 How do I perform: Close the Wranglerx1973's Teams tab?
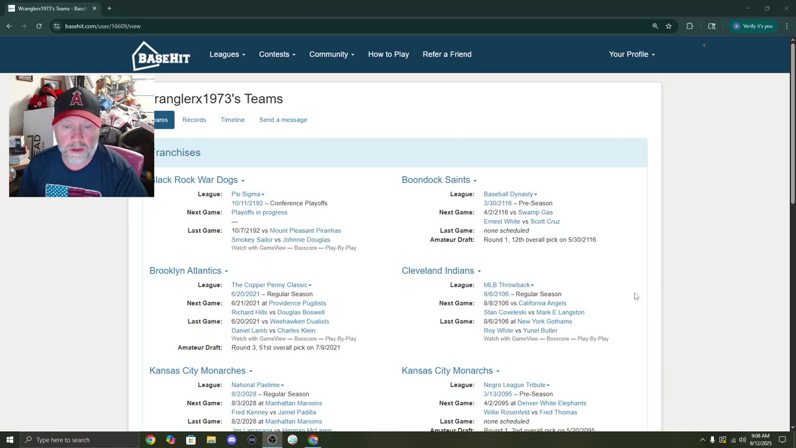pyautogui.click(x=95, y=9)
